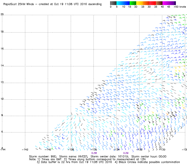Select the yellow 20-25 knots legend band

[139, 3]
